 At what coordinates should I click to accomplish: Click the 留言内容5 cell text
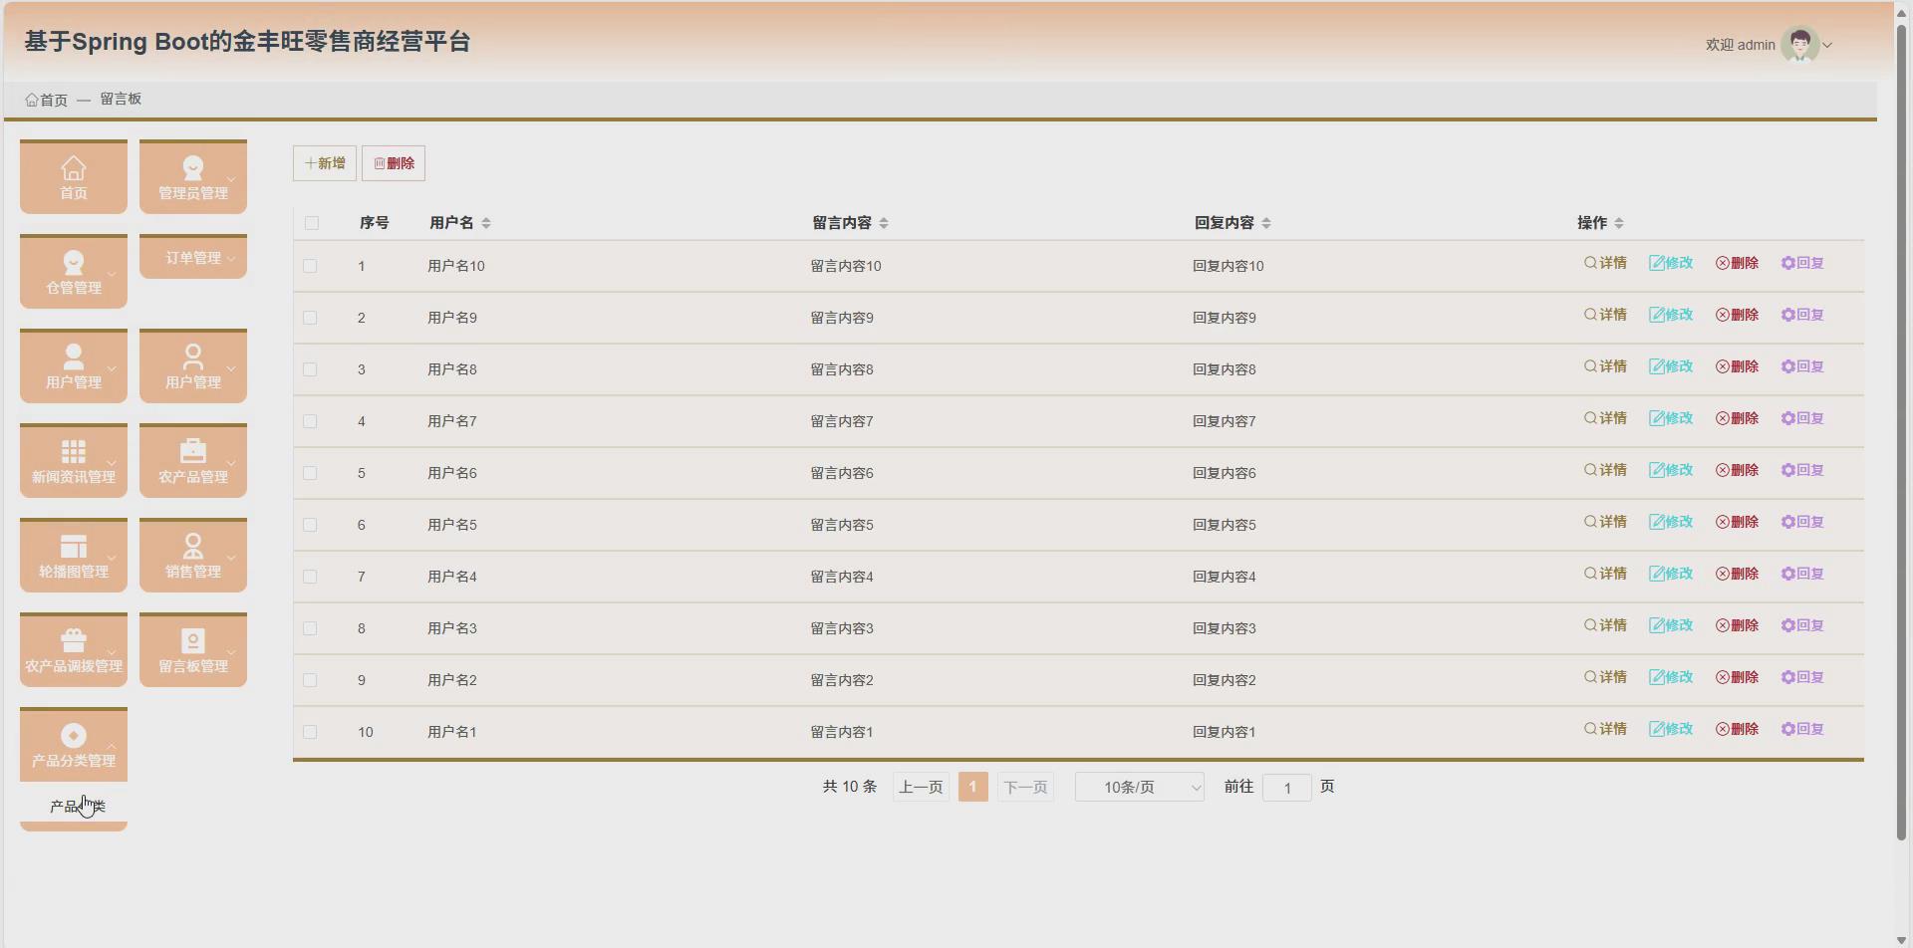(x=842, y=525)
